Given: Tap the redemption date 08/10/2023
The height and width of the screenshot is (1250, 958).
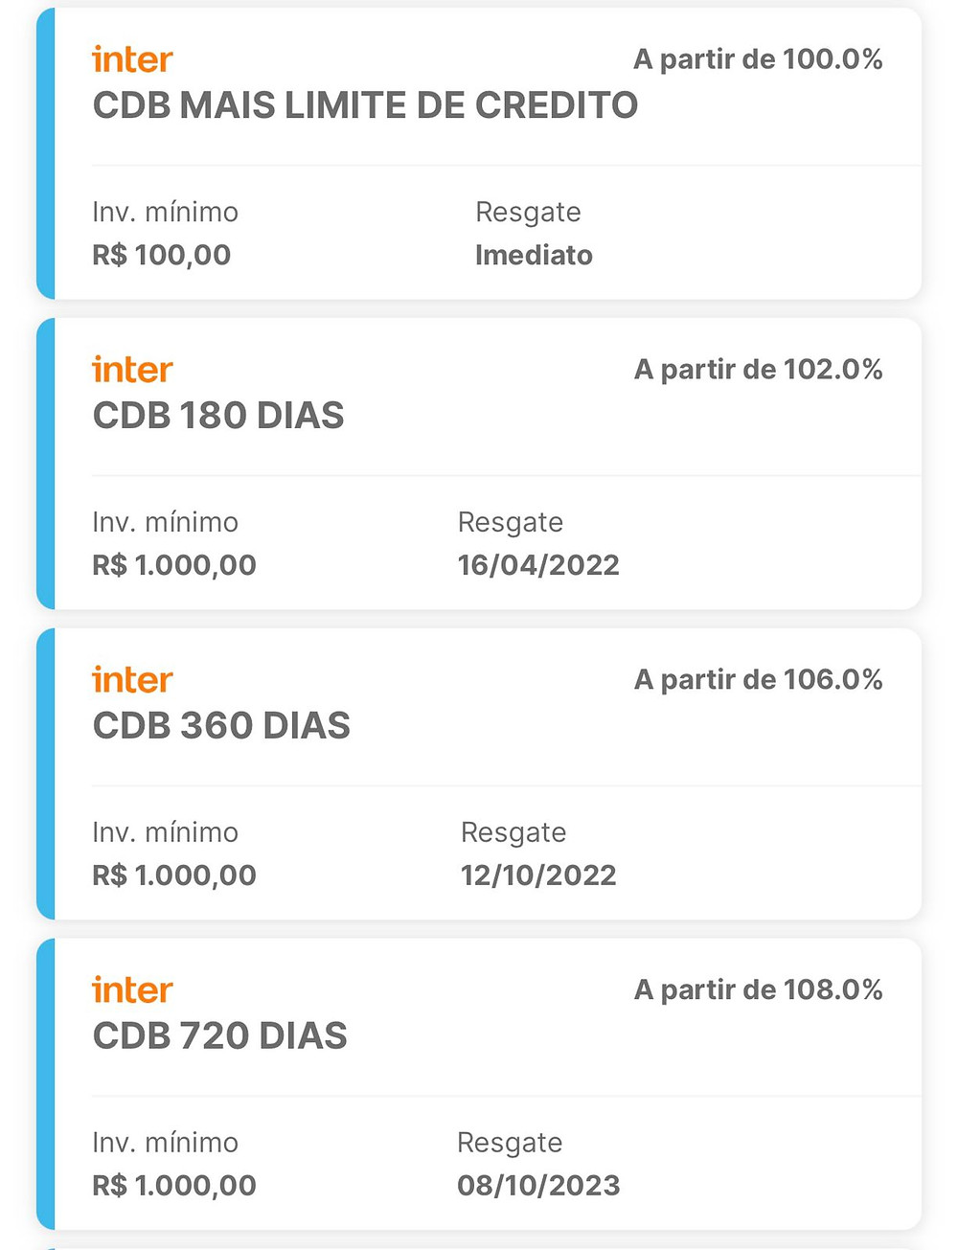Looking at the screenshot, I should click(538, 1186).
